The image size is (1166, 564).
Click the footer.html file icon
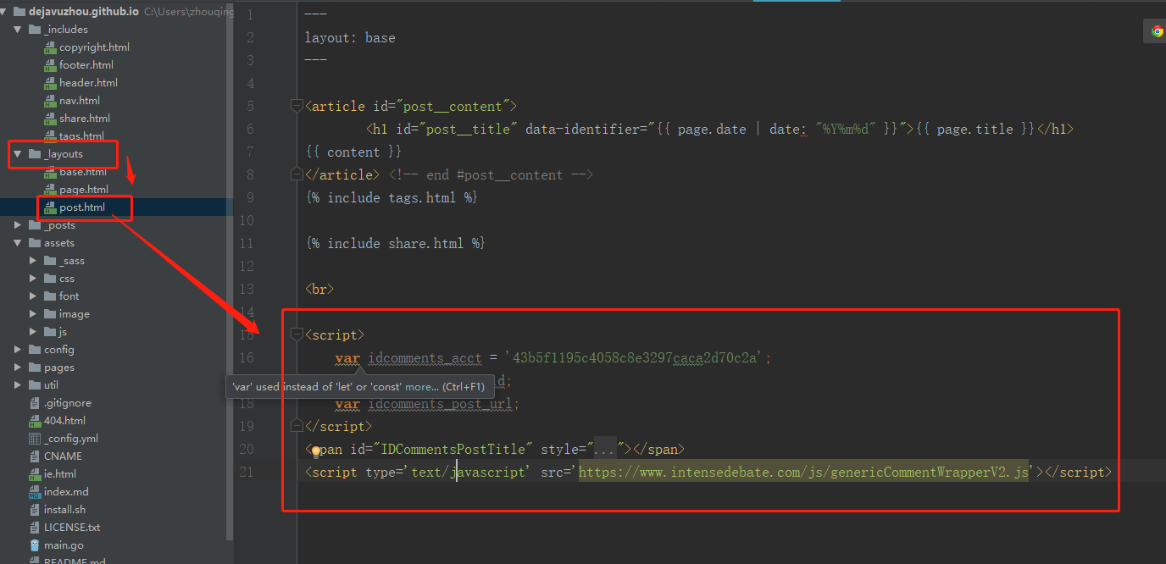click(50, 65)
